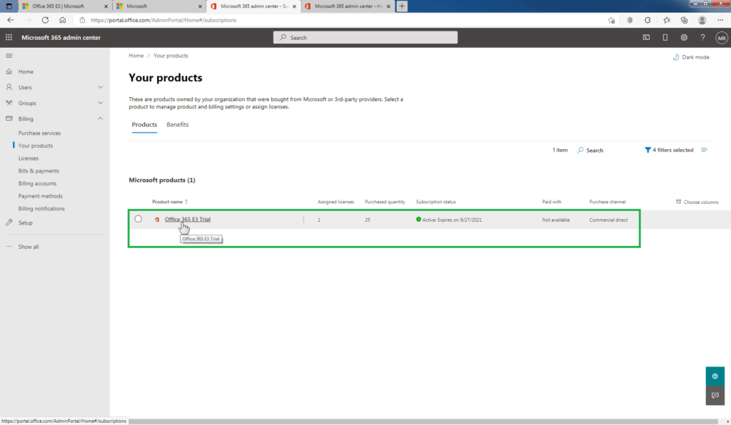The width and height of the screenshot is (731, 425).
Task: Open the feedback chat widget button
Action: (x=715, y=395)
